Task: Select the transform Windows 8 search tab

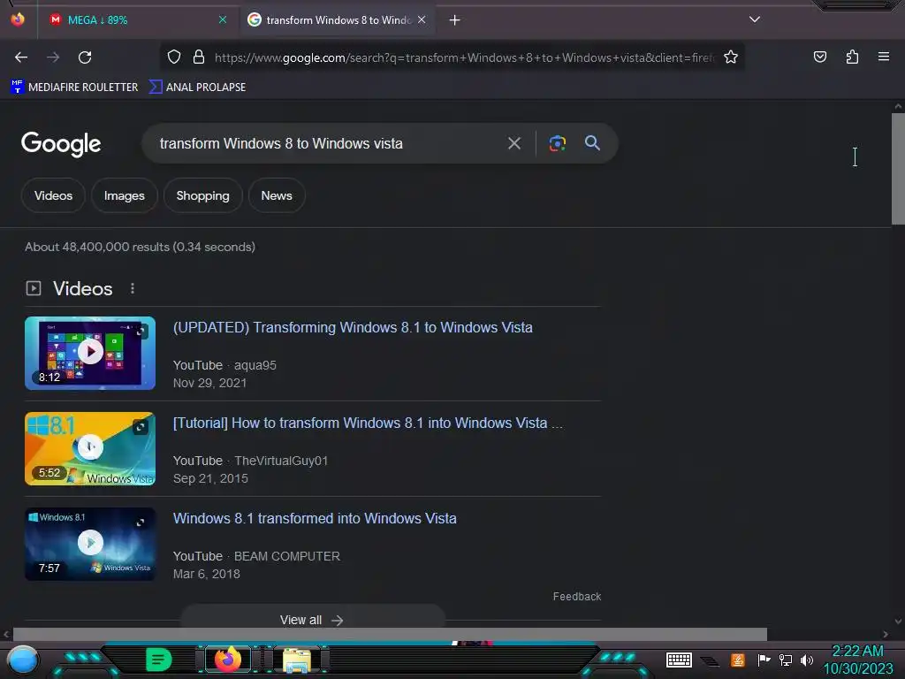Action: coord(338,20)
